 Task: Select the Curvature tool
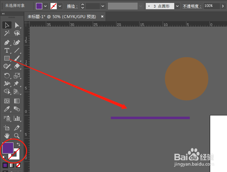click(17, 42)
